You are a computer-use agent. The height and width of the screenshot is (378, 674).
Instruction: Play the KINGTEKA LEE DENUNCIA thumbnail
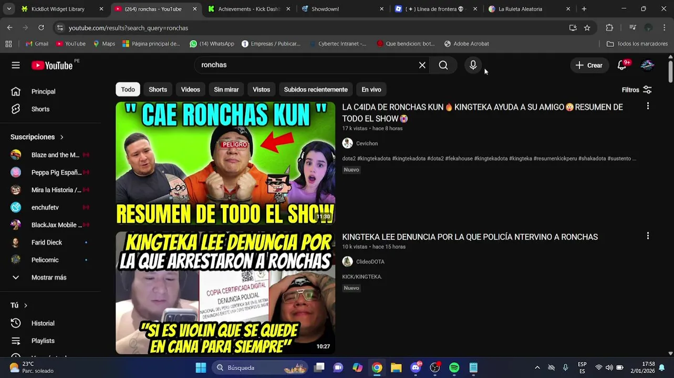[225, 293]
